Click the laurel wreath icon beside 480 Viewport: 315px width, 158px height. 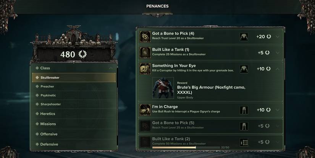[82, 54]
